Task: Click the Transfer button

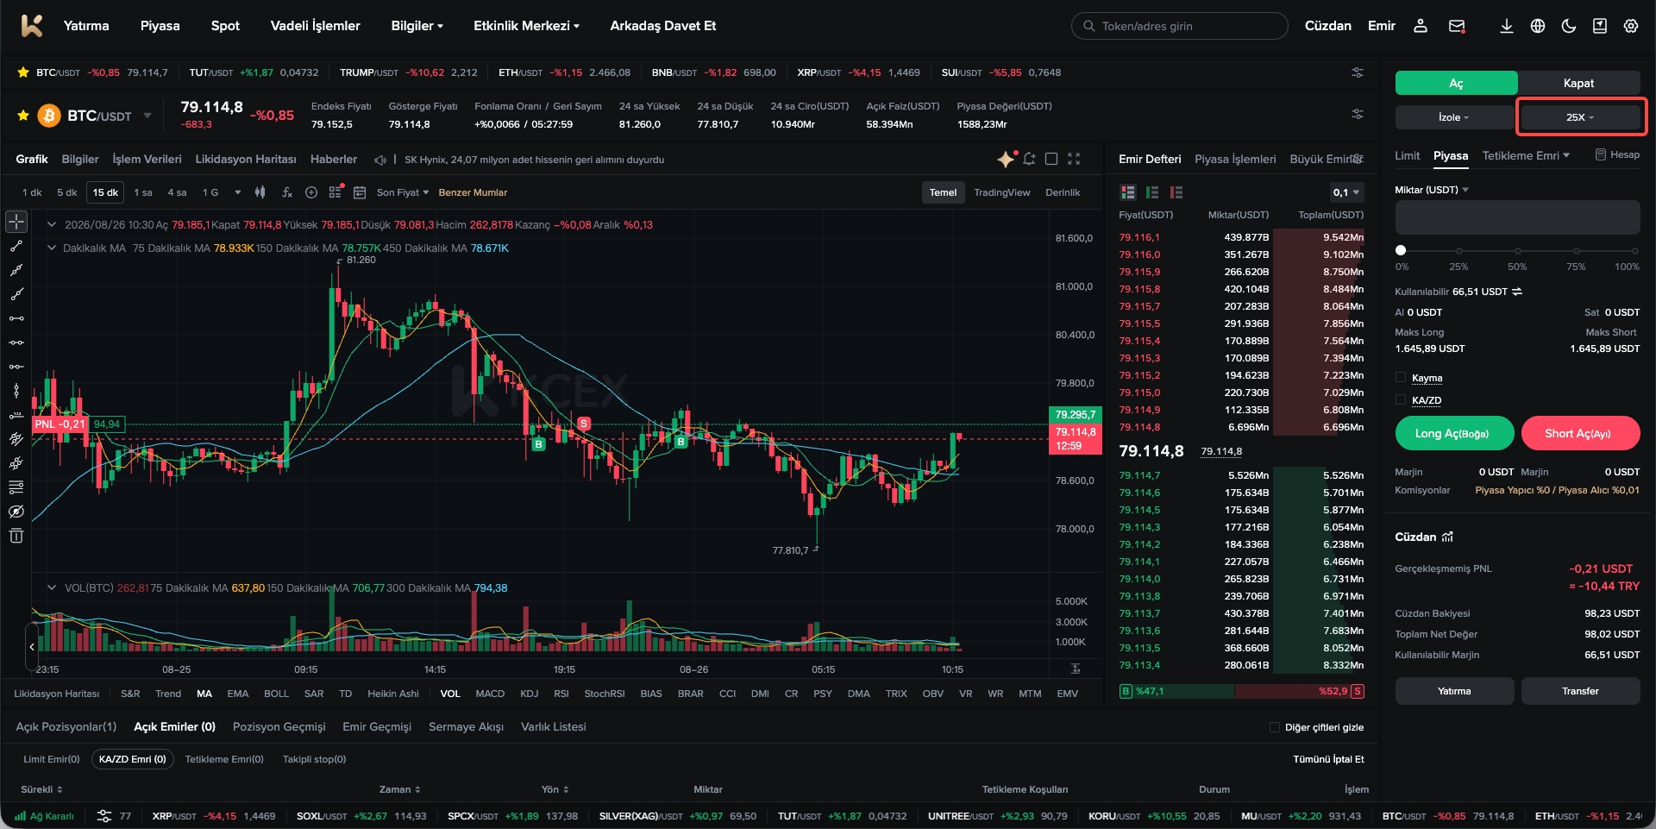Action: pos(1580,691)
